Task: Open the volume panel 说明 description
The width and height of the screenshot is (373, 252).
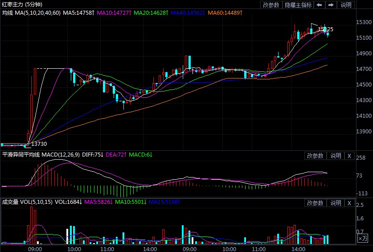Action: 336,203
